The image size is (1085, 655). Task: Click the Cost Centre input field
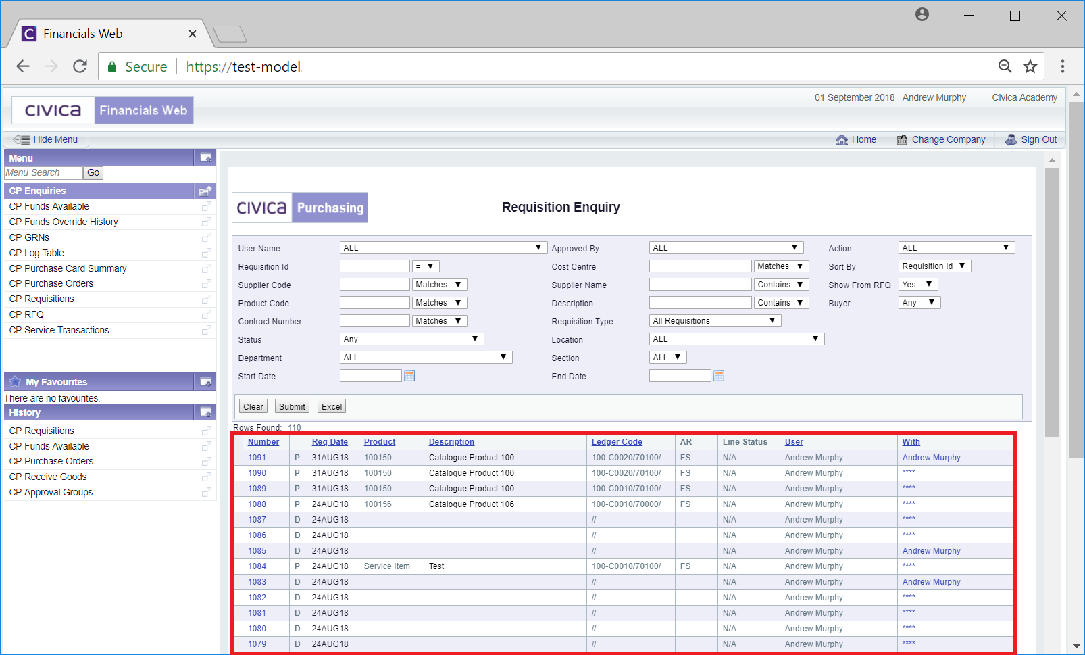point(701,266)
